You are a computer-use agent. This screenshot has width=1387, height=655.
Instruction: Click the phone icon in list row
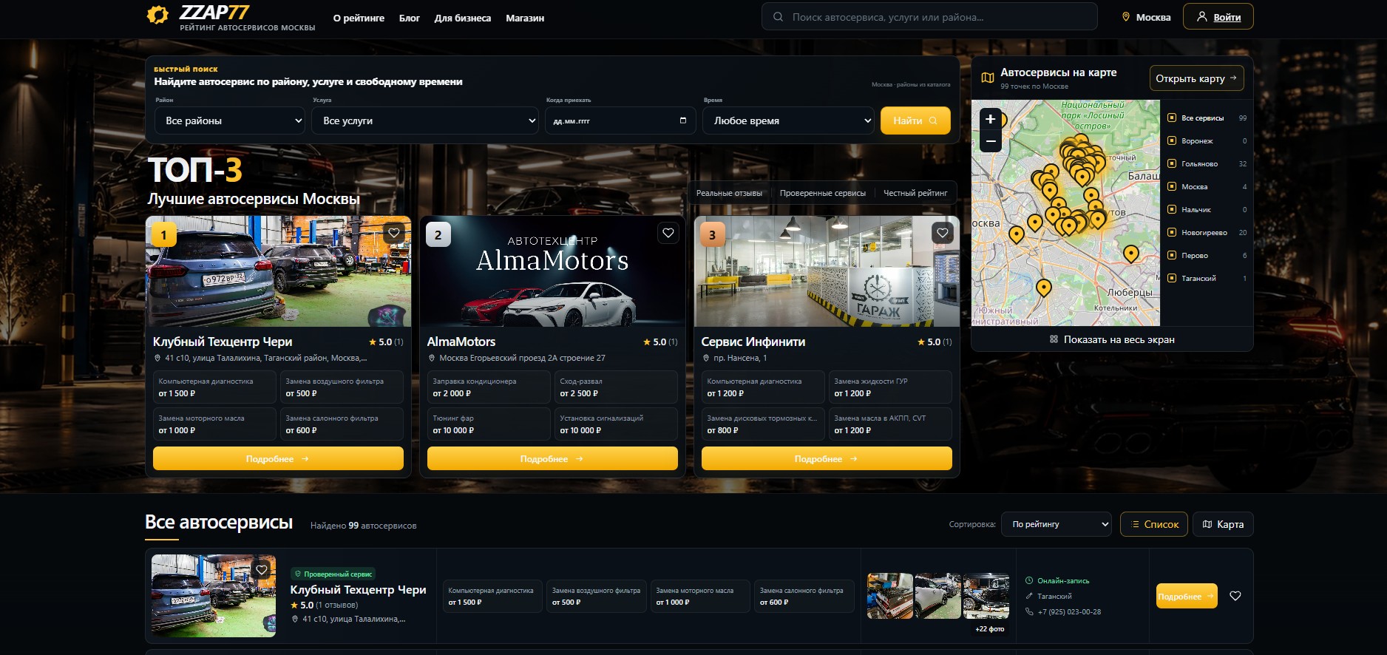tap(1029, 611)
